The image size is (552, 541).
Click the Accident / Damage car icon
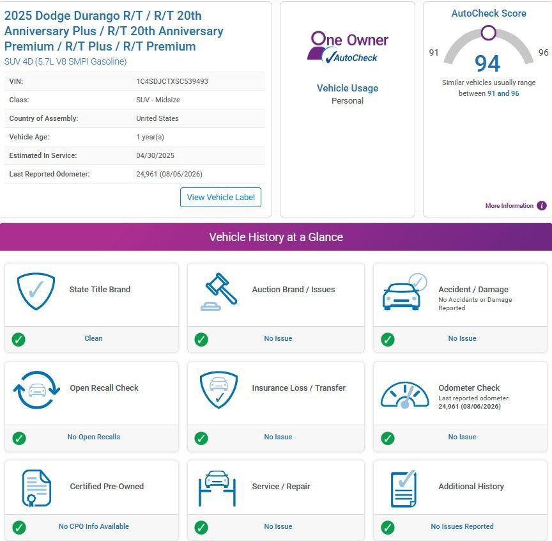tap(405, 292)
